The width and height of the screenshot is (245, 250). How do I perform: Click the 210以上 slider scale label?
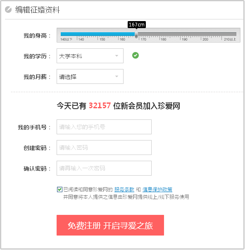(x=230, y=39)
